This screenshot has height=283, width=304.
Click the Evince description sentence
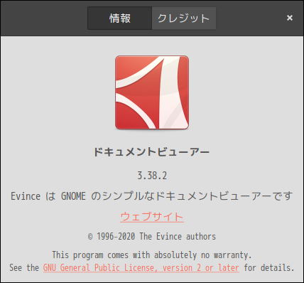[152, 196]
